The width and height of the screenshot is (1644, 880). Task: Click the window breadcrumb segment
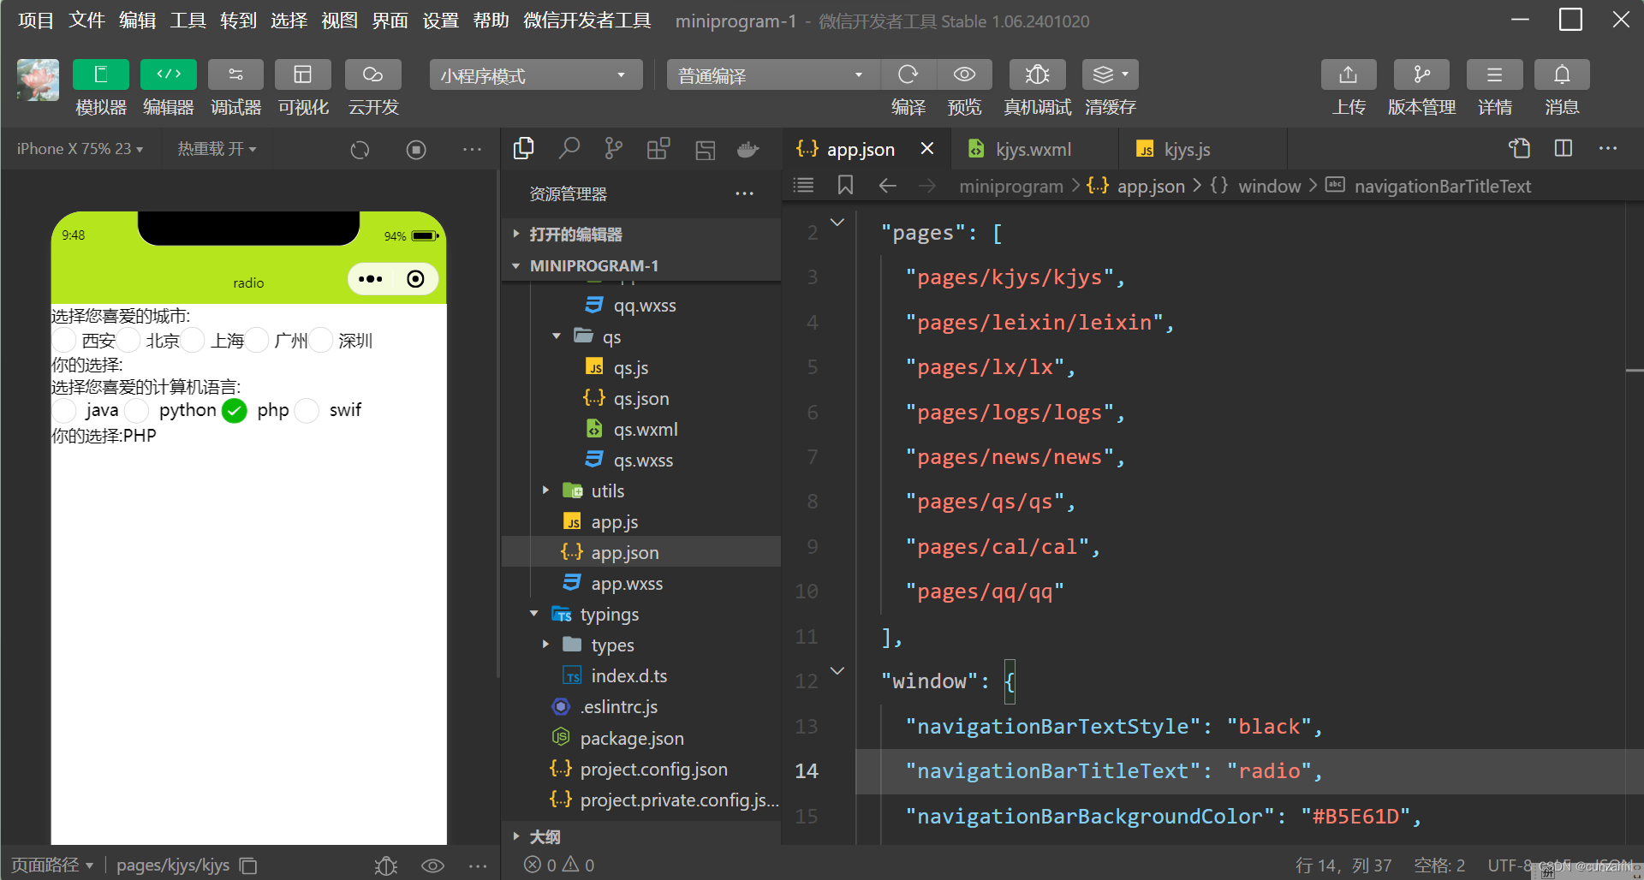[x=1269, y=186]
